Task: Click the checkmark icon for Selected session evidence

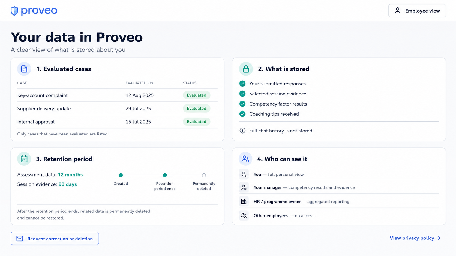Action: pyautogui.click(x=242, y=94)
